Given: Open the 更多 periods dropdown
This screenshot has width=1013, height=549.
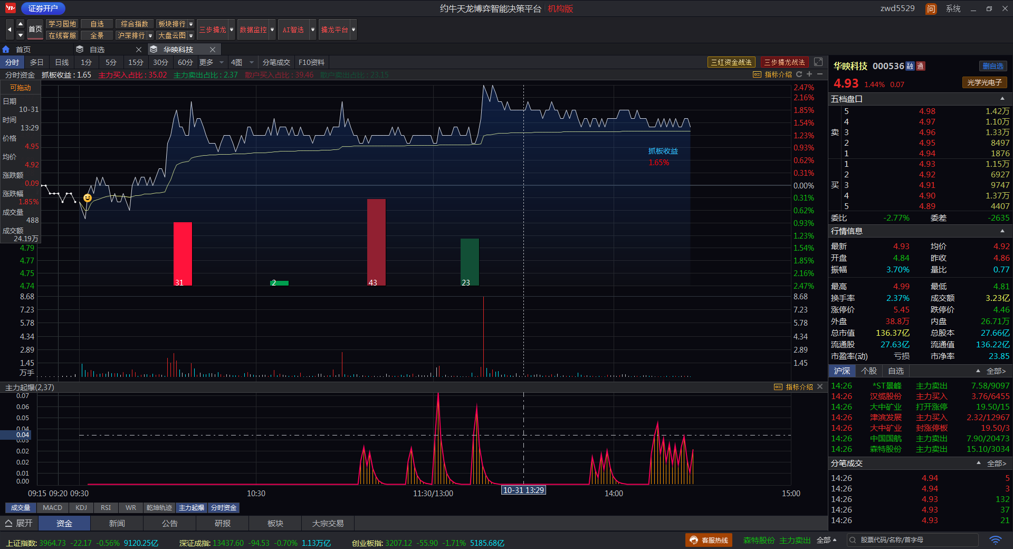Looking at the screenshot, I should pyautogui.click(x=212, y=62).
